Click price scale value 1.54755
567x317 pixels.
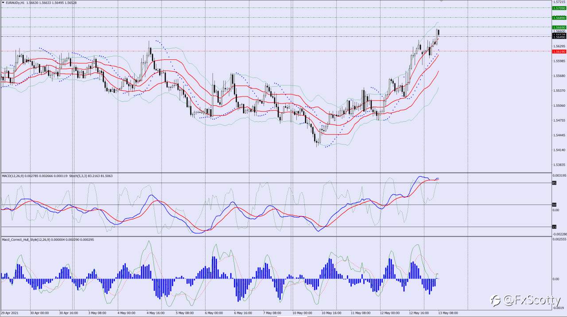coord(559,120)
